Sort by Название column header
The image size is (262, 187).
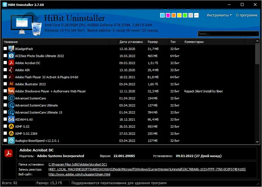click(56, 42)
